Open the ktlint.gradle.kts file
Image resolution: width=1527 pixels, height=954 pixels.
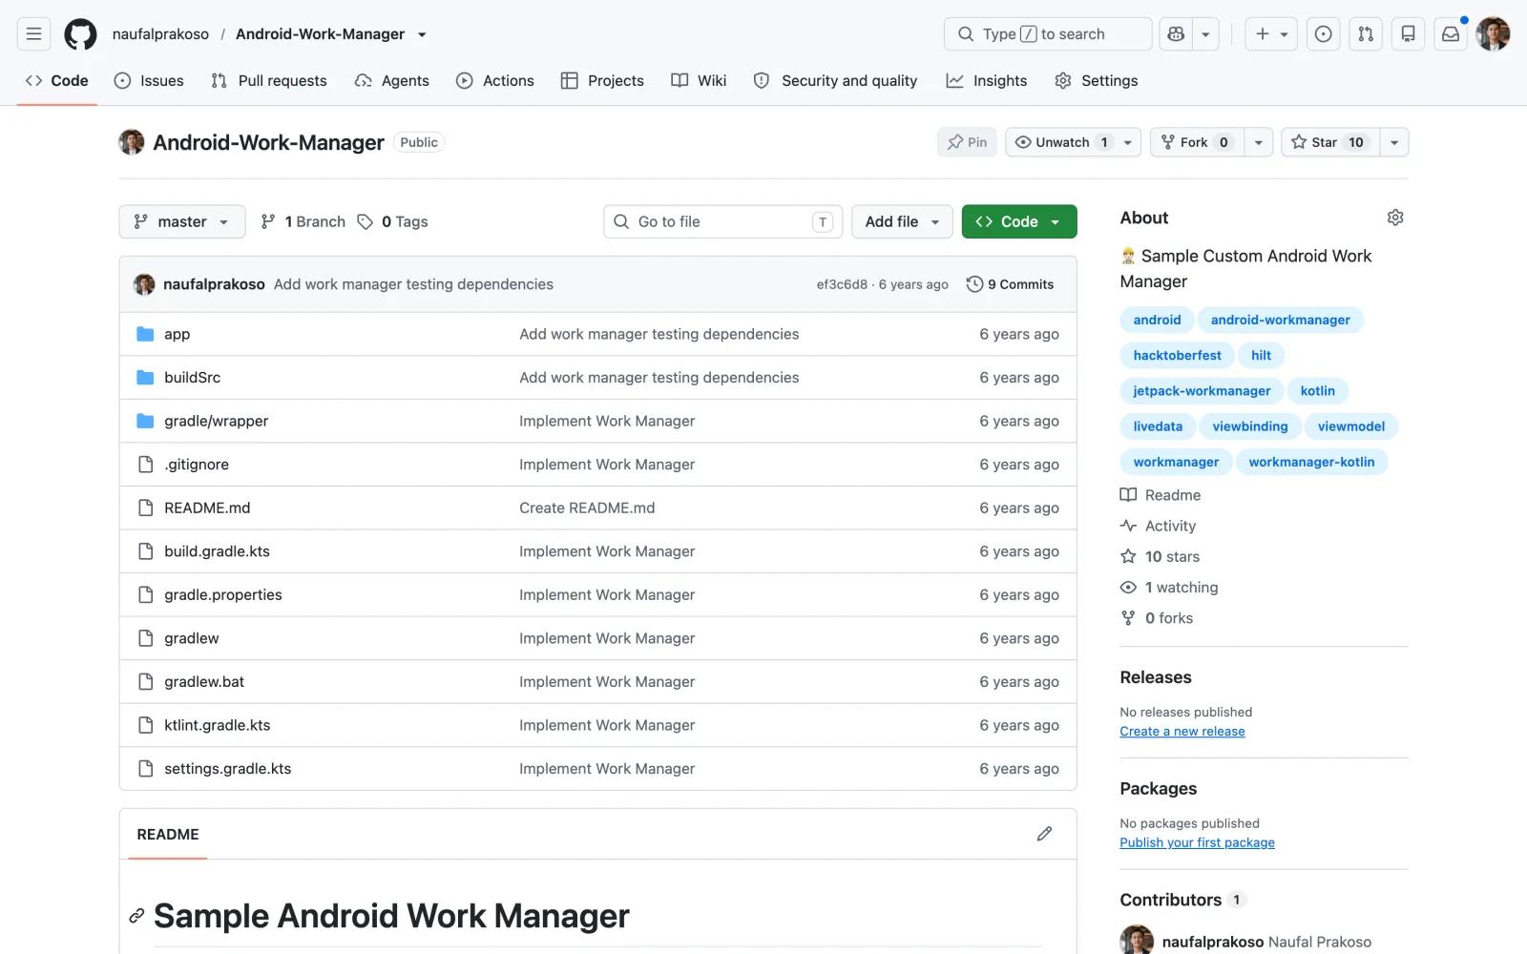pos(217,725)
